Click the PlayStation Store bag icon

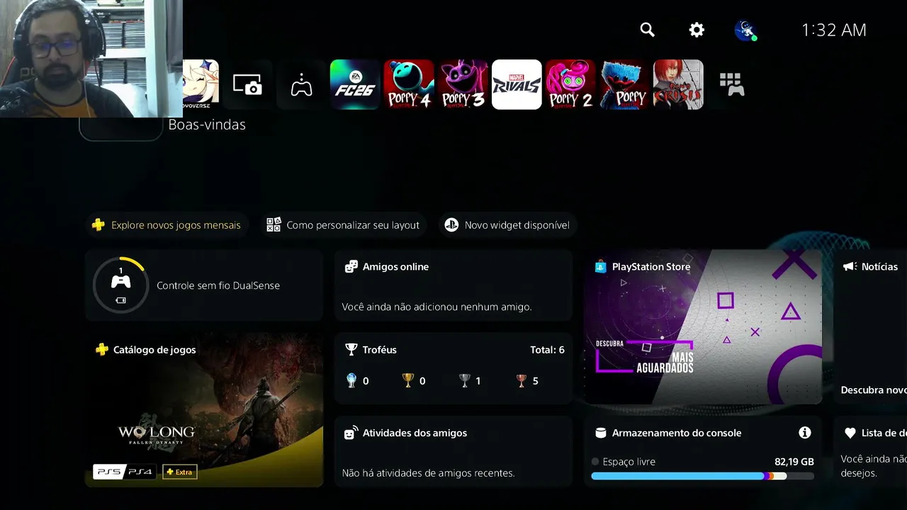tap(601, 267)
